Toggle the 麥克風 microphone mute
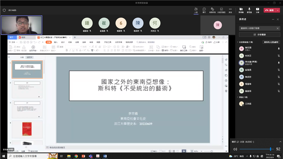283x159 pixels. (249, 9)
